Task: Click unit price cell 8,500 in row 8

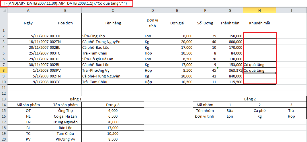Action: click(x=177, y=70)
